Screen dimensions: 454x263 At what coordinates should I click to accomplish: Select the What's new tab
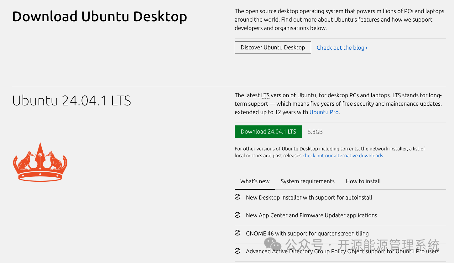click(255, 181)
